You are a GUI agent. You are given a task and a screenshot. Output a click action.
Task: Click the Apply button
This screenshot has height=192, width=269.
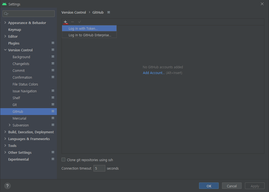click(255, 186)
